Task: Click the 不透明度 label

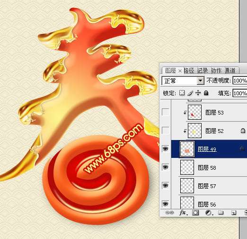Action: (219, 81)
